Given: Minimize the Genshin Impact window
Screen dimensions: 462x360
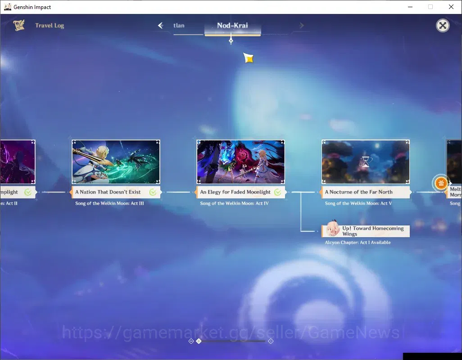Looking at the screenshot, I should (410, 7).
